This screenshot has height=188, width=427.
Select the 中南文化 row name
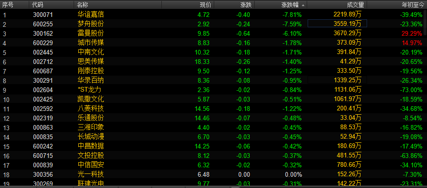point(91,52)
